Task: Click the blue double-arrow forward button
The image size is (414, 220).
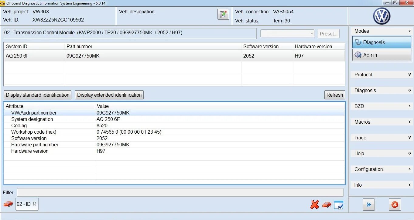Action: click(369, 205)
